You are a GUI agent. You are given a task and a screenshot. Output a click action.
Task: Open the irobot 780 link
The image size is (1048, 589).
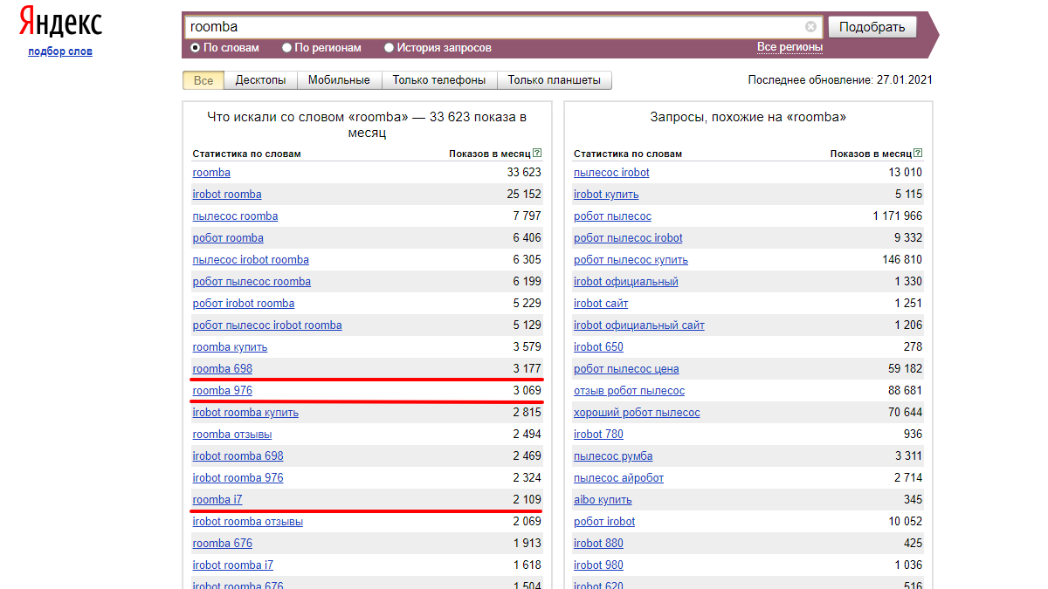(598, 435)
